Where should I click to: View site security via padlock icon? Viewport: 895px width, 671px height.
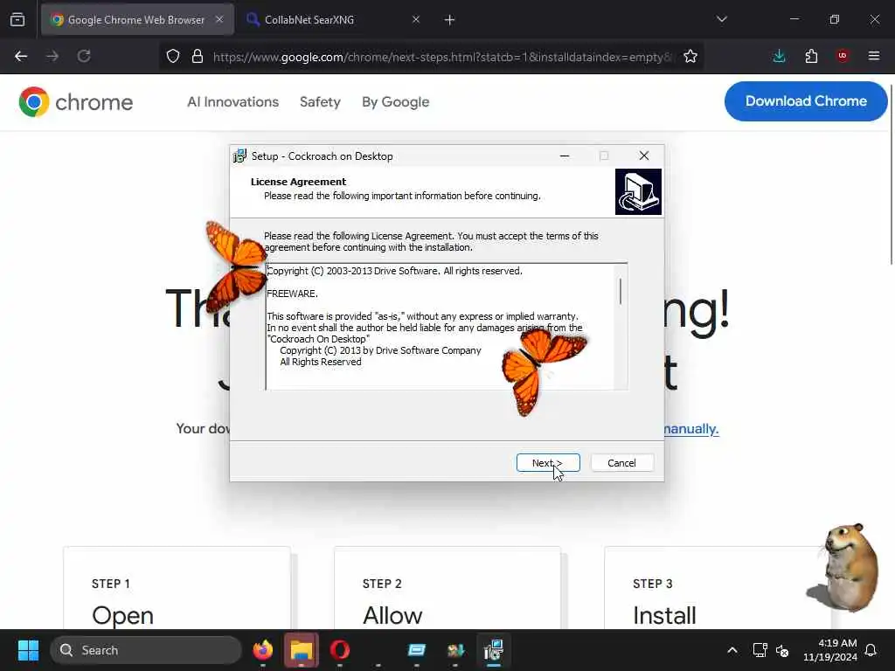198,56
